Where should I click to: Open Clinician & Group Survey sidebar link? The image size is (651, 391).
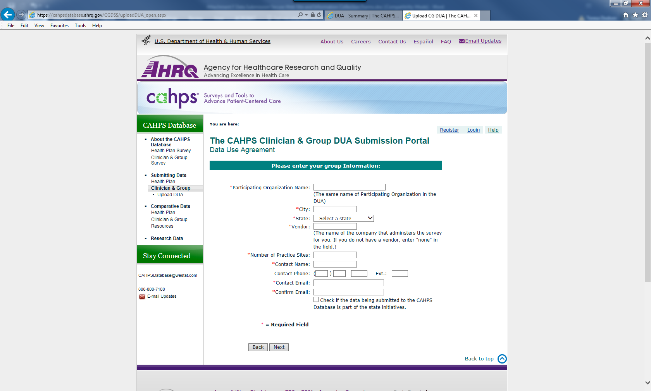(169, 160)
